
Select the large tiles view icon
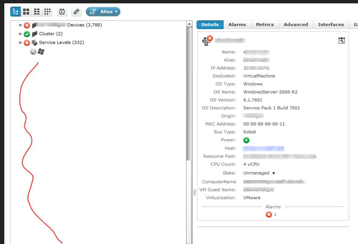(26, 12)
